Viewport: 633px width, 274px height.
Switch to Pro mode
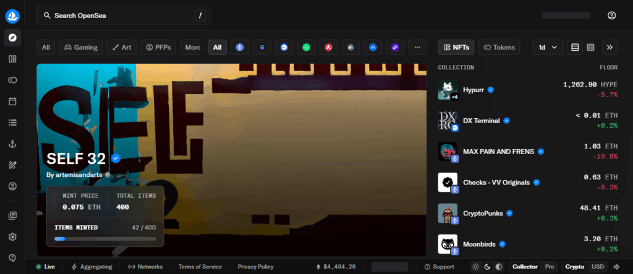point(549,267)
